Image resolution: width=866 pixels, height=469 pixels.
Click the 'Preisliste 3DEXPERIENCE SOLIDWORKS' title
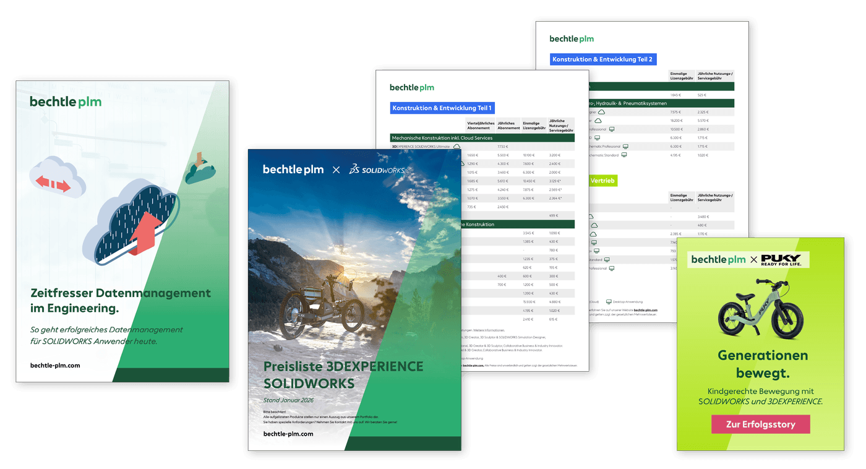(x=343, y=374)
